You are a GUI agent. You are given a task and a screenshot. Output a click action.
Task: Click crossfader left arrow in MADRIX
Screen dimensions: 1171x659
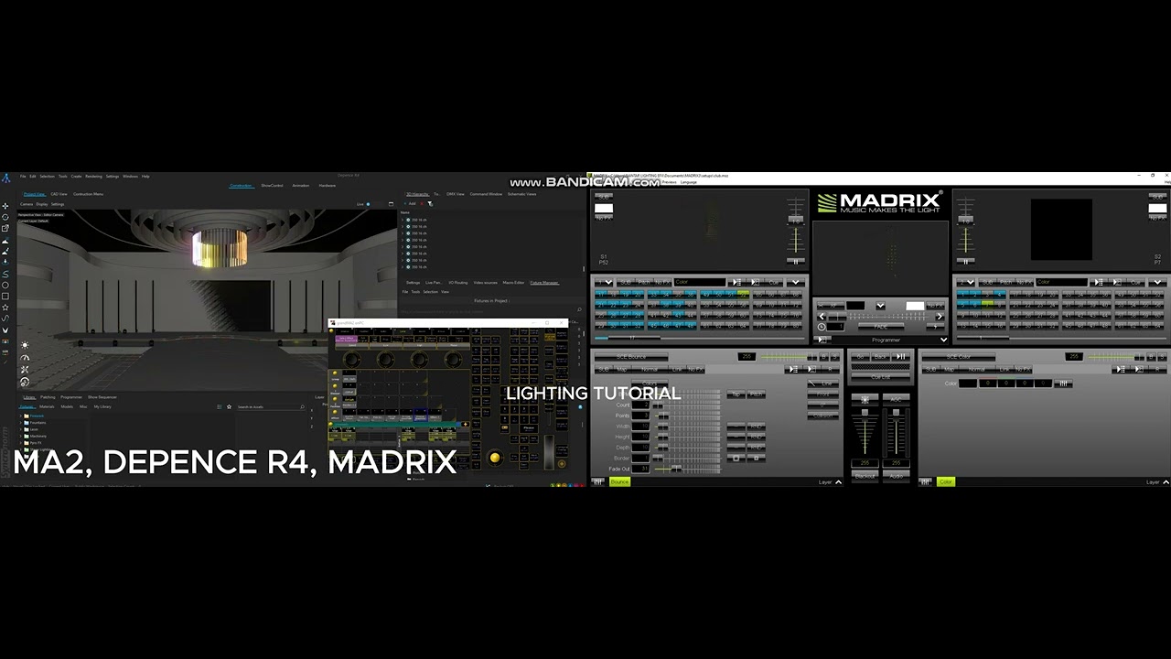coord(822,316)
